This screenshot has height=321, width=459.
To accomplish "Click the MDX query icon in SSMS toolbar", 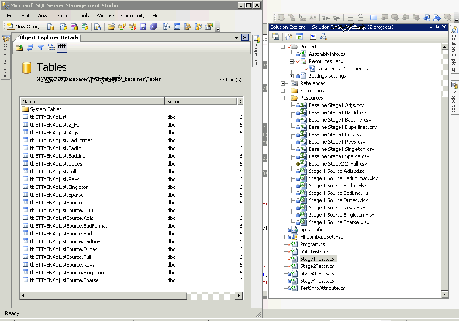I will [64, 27].
